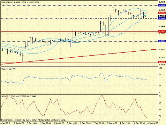This screenshot has width=166, height=125.
Task: Select the 10 Sep 14:00 time label
Action: [152, 123]
